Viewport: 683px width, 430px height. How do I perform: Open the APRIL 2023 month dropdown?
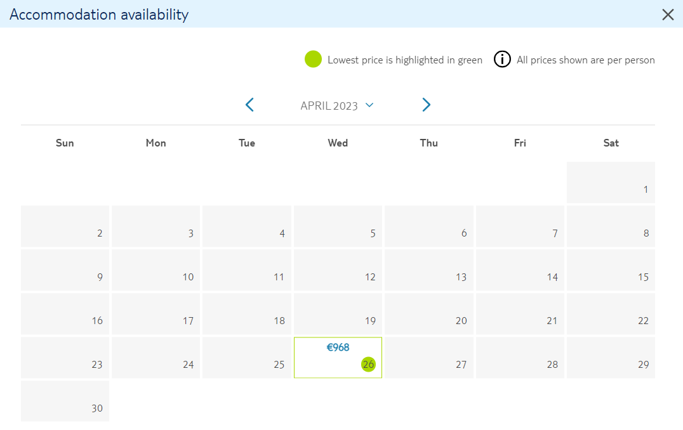(x=336, y=106)
